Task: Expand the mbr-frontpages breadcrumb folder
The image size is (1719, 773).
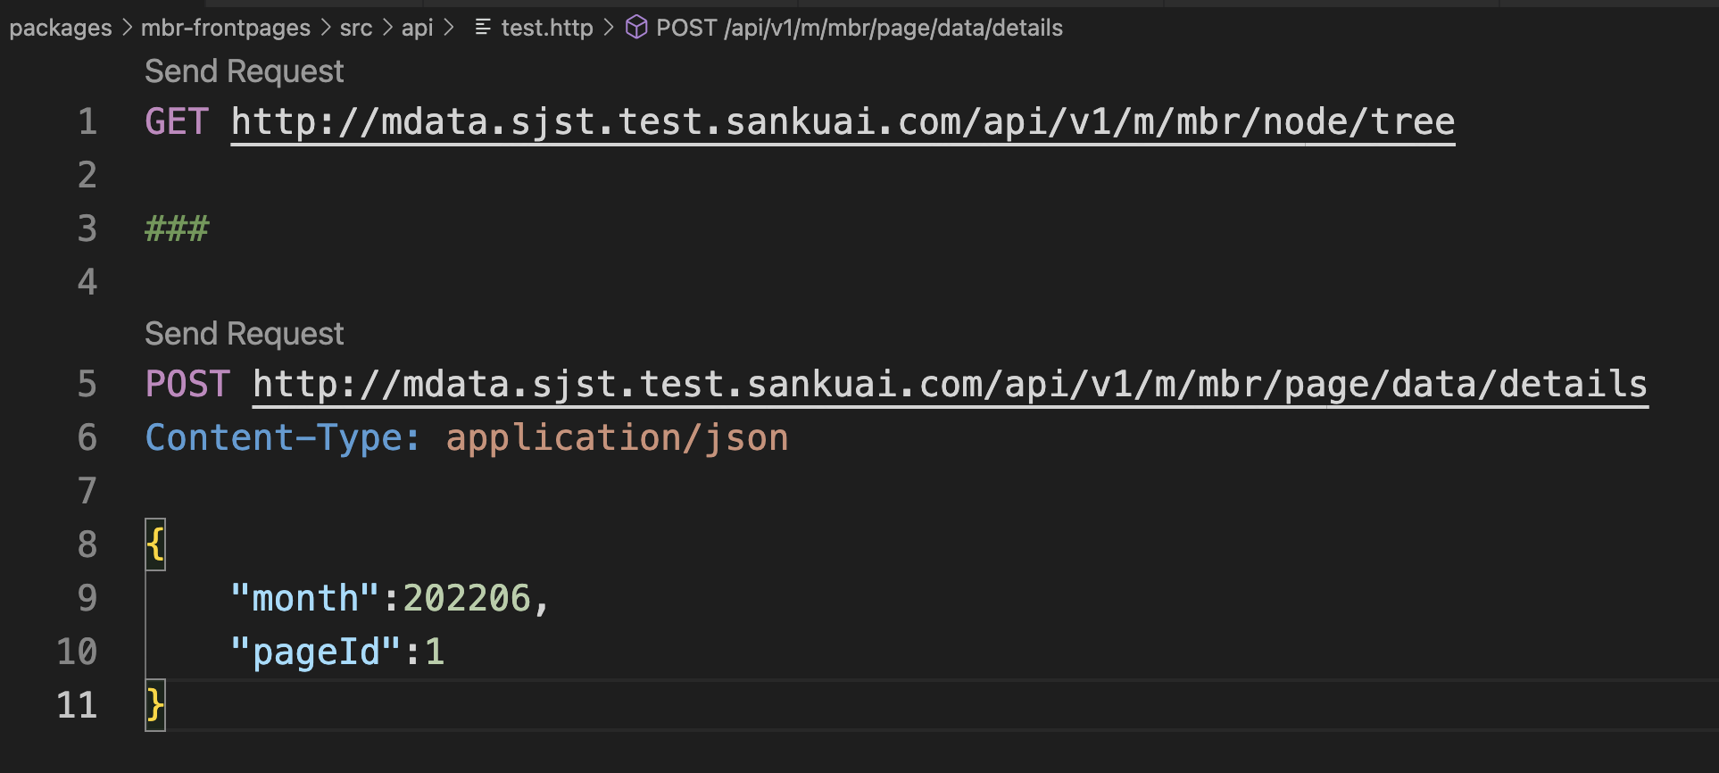Action: pyautogui.click(x=226, y=28)
